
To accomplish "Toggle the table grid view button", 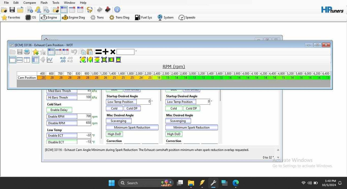I will (36, 60).
